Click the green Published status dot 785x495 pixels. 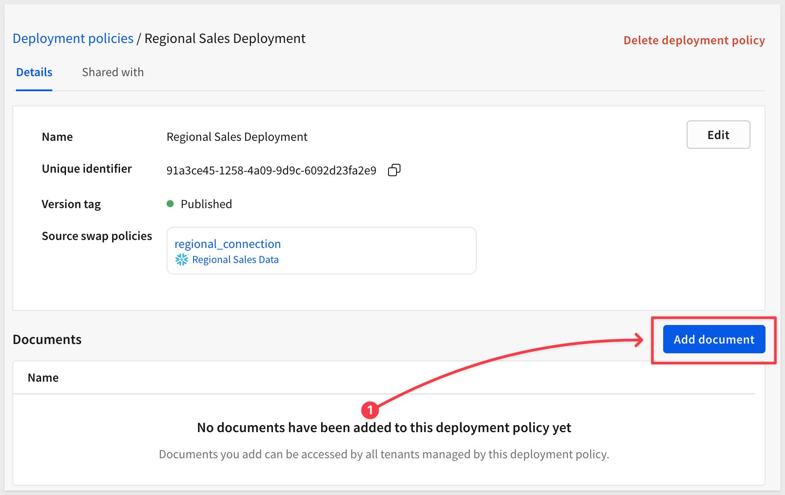point(170,204)
